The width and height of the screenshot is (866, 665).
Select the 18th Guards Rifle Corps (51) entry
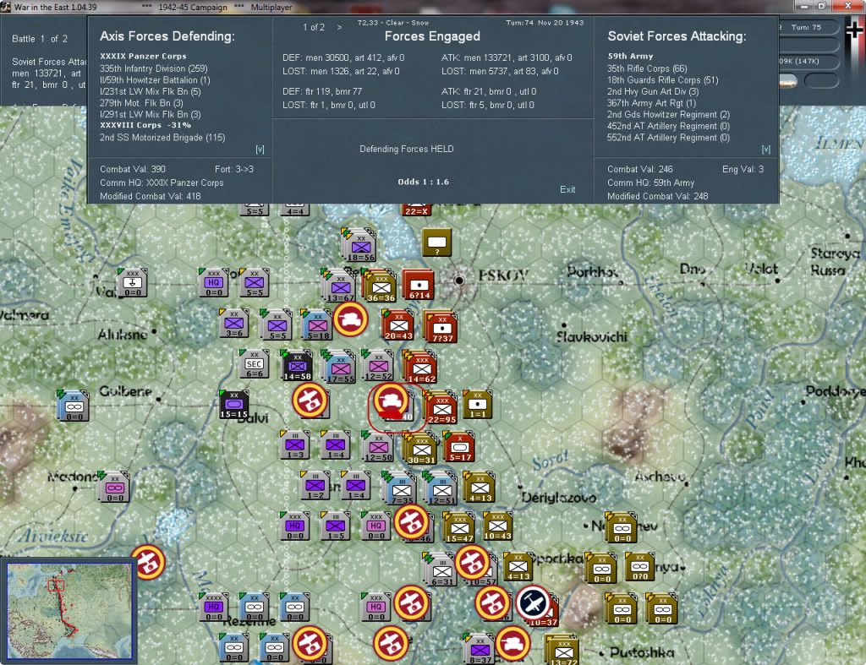[663, 80]
